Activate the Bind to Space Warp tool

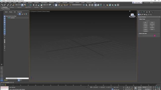(x=13, y=5)
